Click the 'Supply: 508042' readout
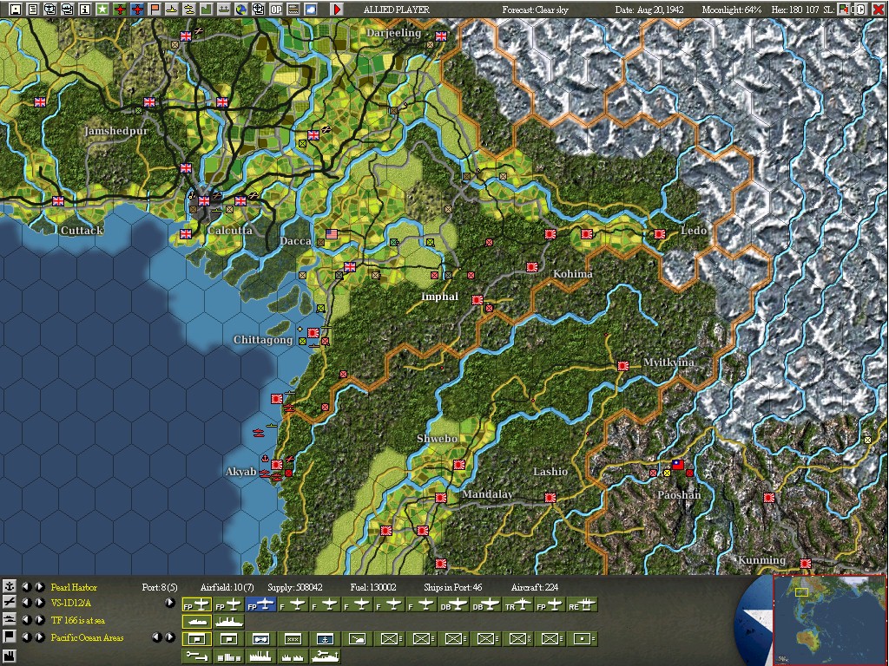 (x=295, y=587)
